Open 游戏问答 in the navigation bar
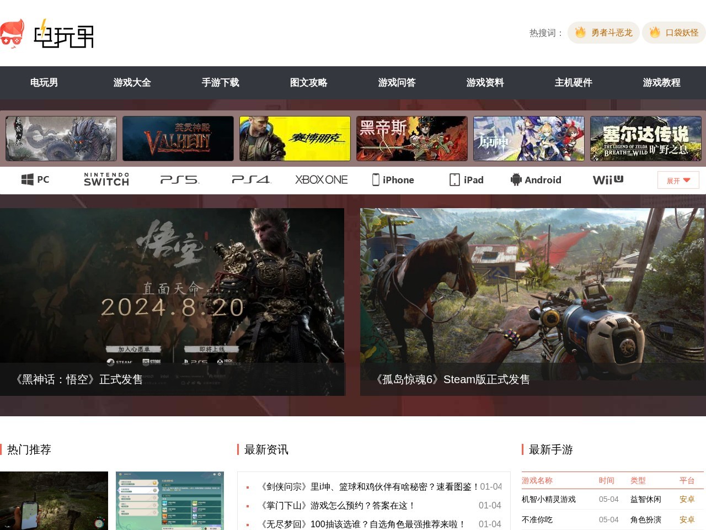The image size is (706, 530). click(397, 83)
